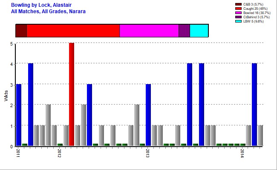Viewport: 277px width, 170px height.
Task: Click the "2012" x-axis label
Action: 59,153
